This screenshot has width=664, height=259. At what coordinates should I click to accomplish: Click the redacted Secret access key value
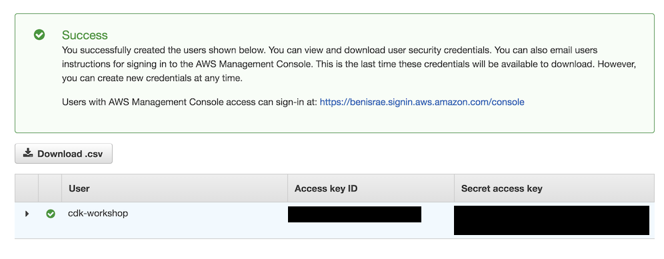click(551, 220)
